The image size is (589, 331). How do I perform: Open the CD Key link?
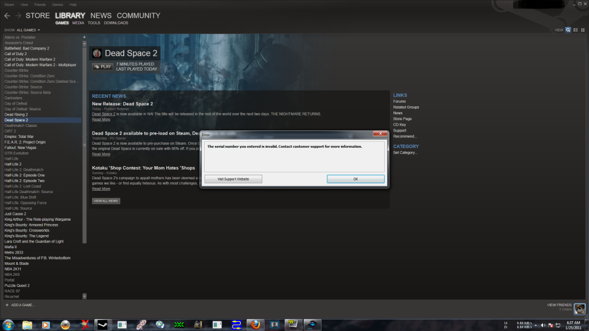399,125
